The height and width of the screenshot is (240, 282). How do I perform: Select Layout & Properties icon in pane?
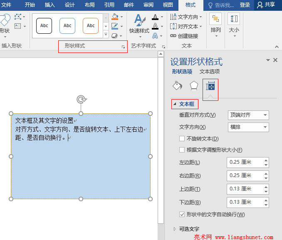(x=210, y=86)
